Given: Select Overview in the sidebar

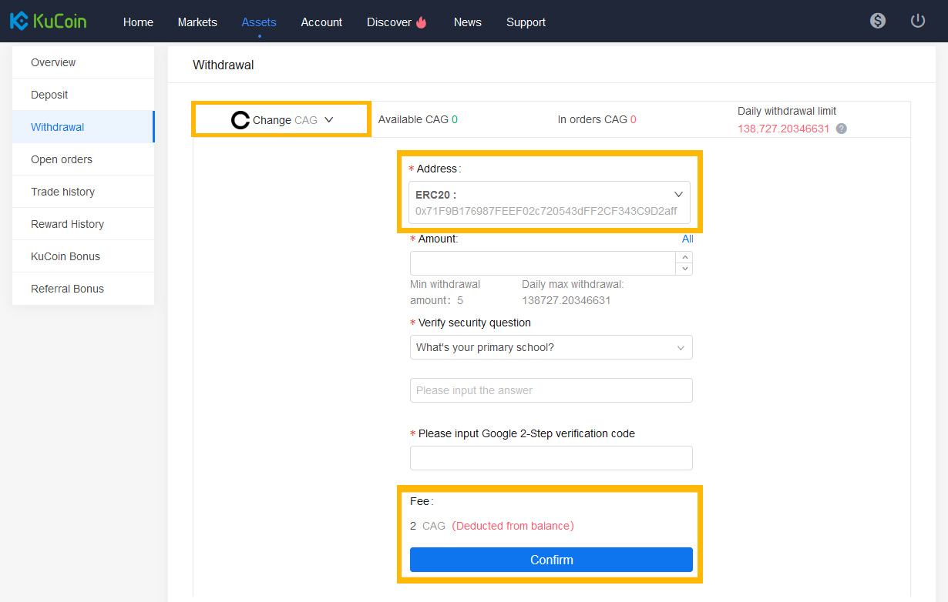Looking at the screenshot, I should [x=83, y=62].
